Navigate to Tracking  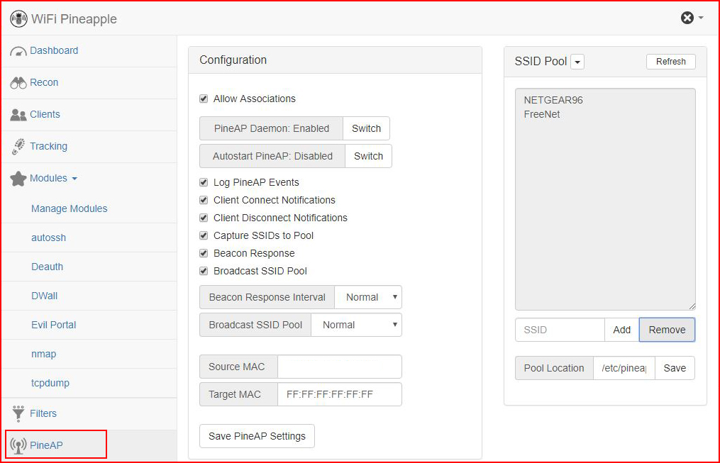[49, 146]
